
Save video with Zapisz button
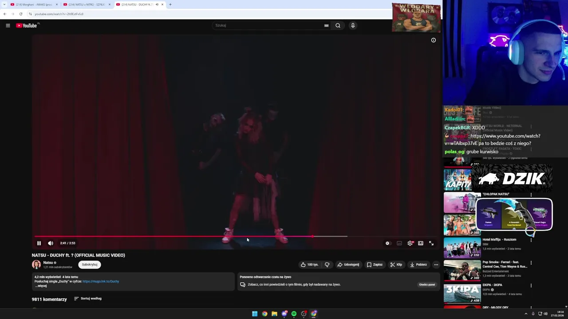click(375, 265)
